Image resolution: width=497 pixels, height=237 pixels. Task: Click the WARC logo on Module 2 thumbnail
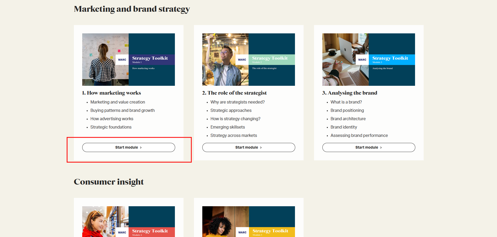pos(242,60)
